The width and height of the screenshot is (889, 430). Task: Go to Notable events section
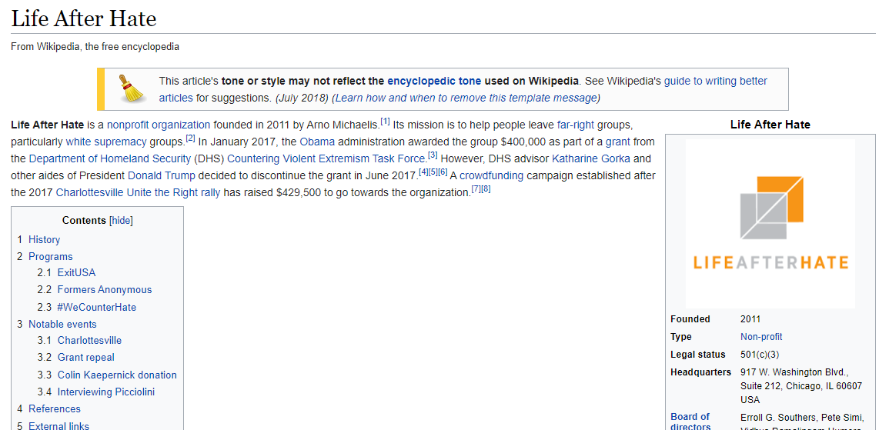(x=62, y=324)
